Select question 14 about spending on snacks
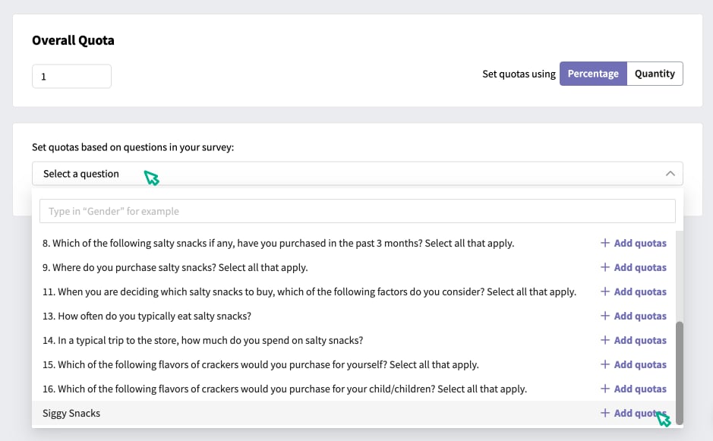Viewport: 713px width, 441px height. point(203,341)
